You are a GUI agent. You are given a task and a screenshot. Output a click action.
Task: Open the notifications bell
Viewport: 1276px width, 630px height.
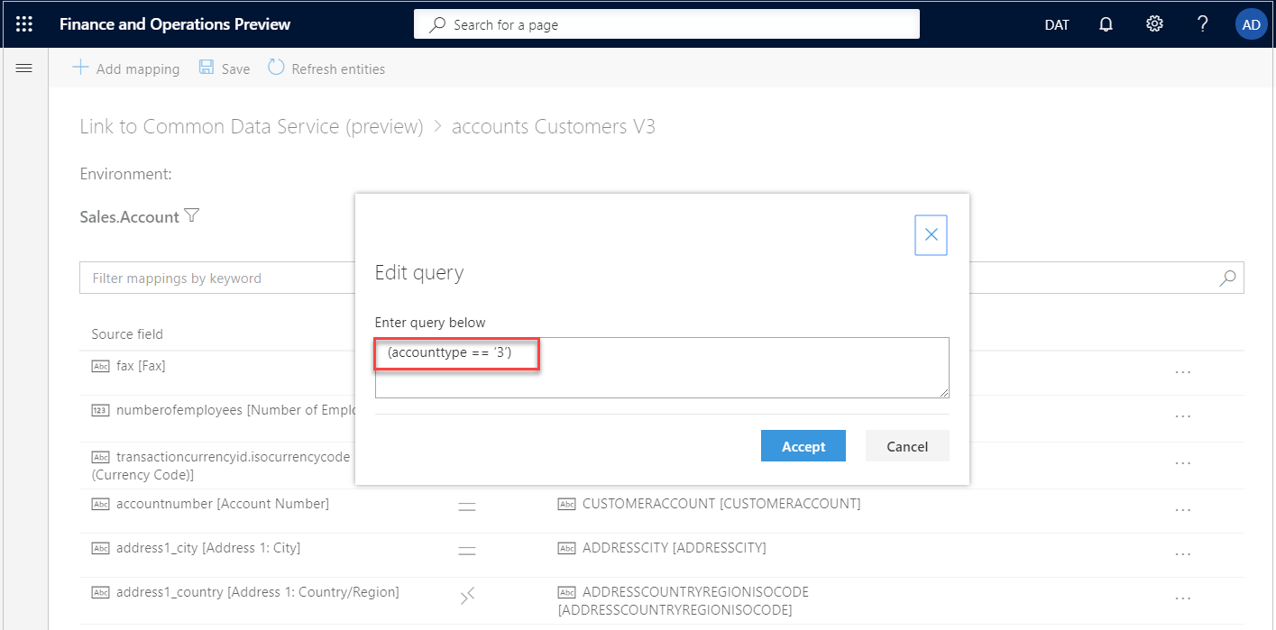(1106, 24)
